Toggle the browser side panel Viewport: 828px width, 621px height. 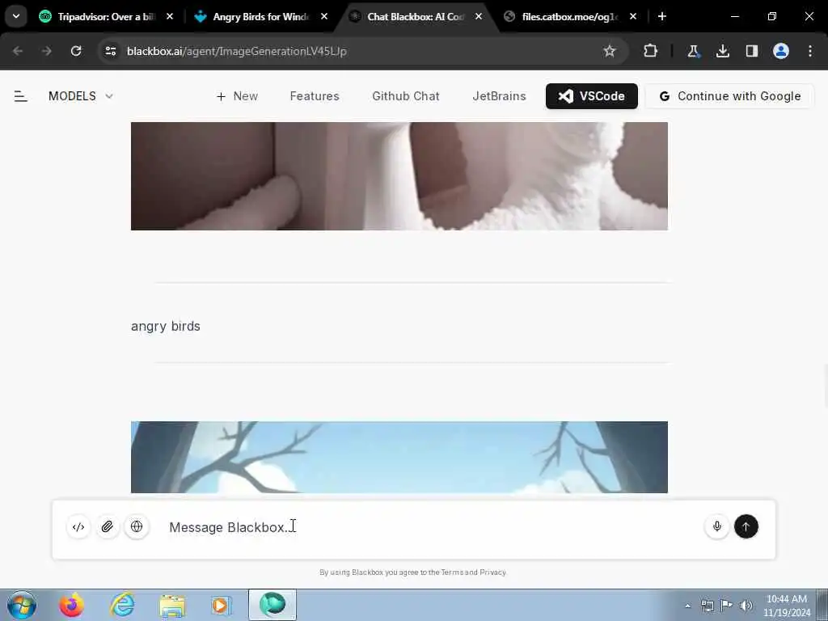click(x=752, y=51)
